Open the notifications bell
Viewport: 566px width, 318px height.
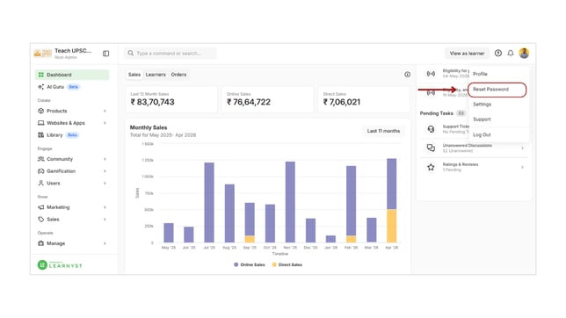(511, 53)
